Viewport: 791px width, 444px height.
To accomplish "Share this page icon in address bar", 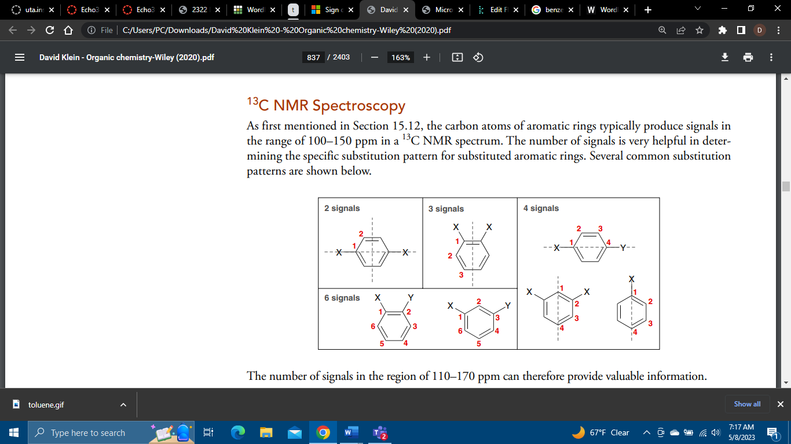I will tap(680, 30).
